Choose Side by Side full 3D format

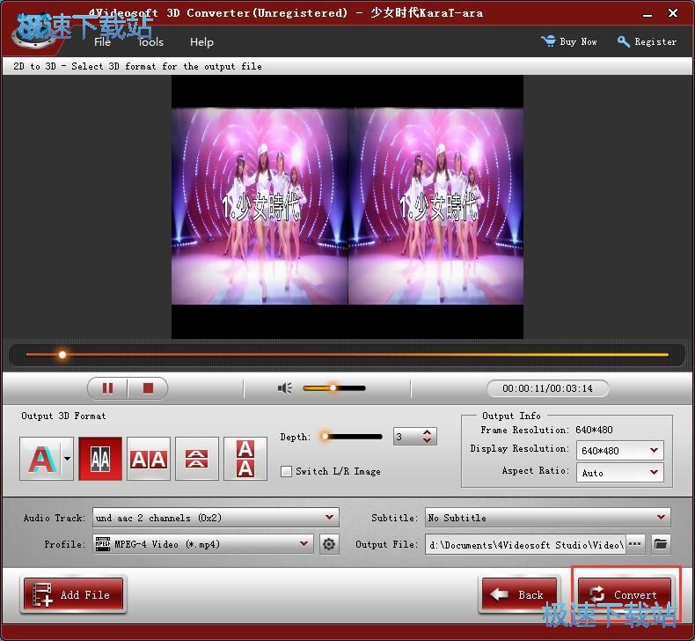click(148, 459)
